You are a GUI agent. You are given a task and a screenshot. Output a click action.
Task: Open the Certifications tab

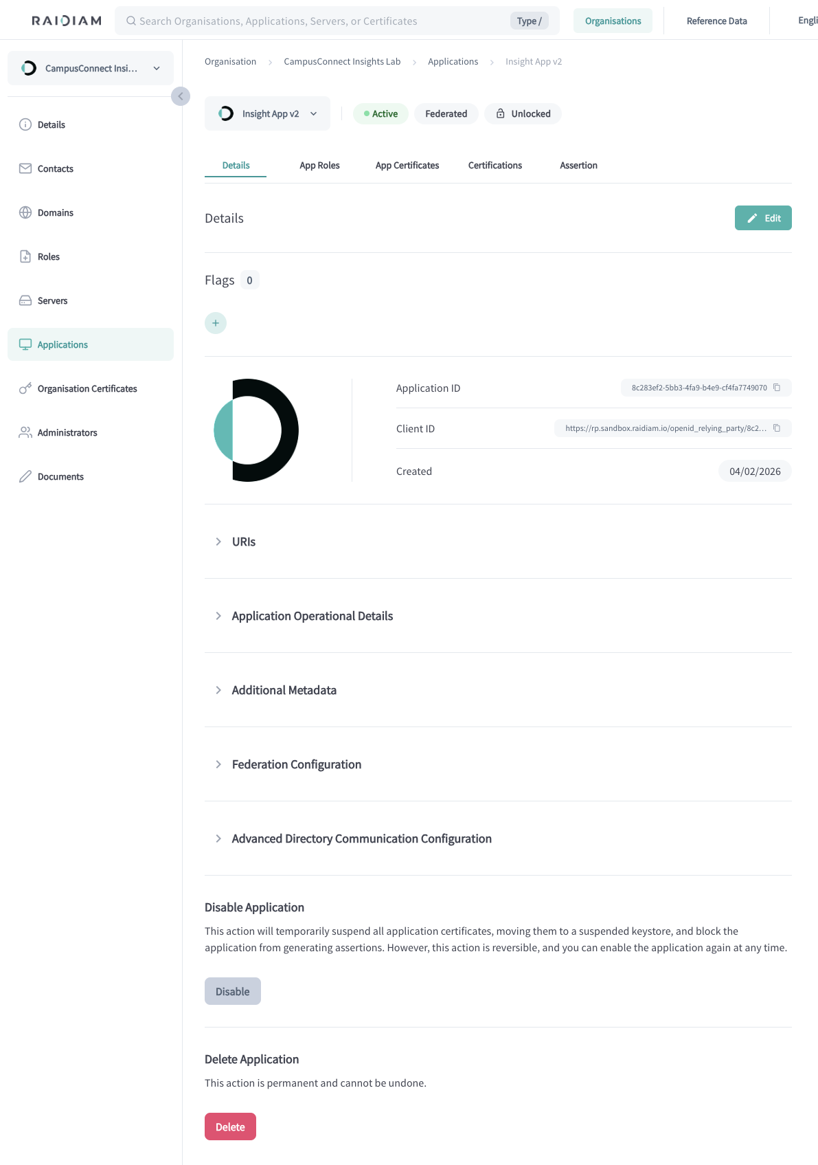(495, 165)
